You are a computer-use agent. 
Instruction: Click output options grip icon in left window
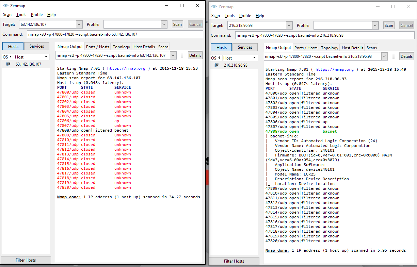pos(182,55)
